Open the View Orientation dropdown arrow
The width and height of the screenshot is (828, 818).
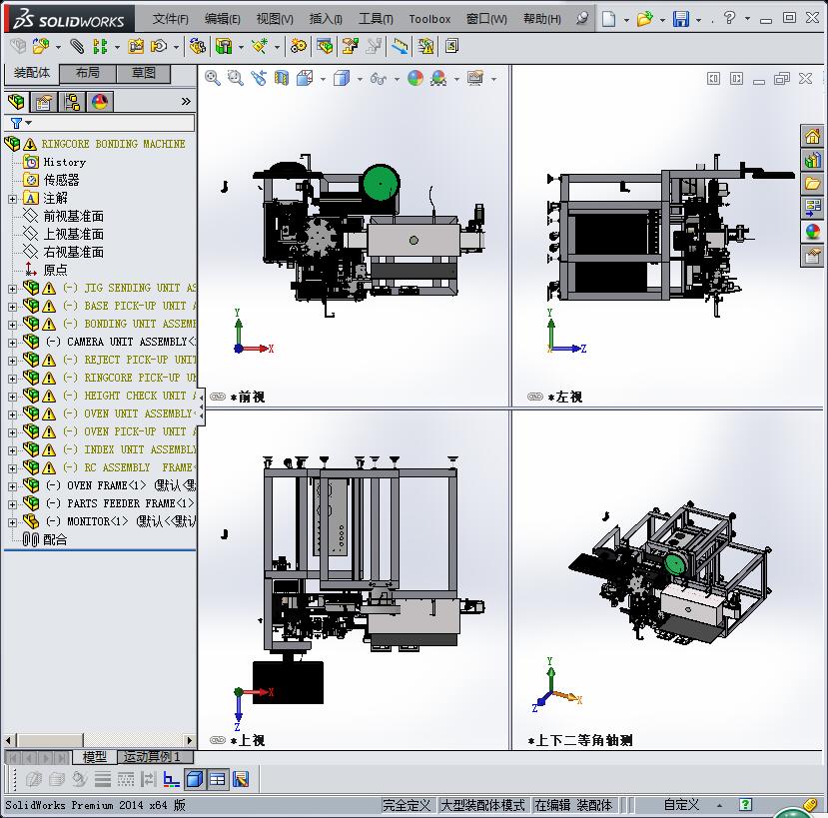[323, 79]
